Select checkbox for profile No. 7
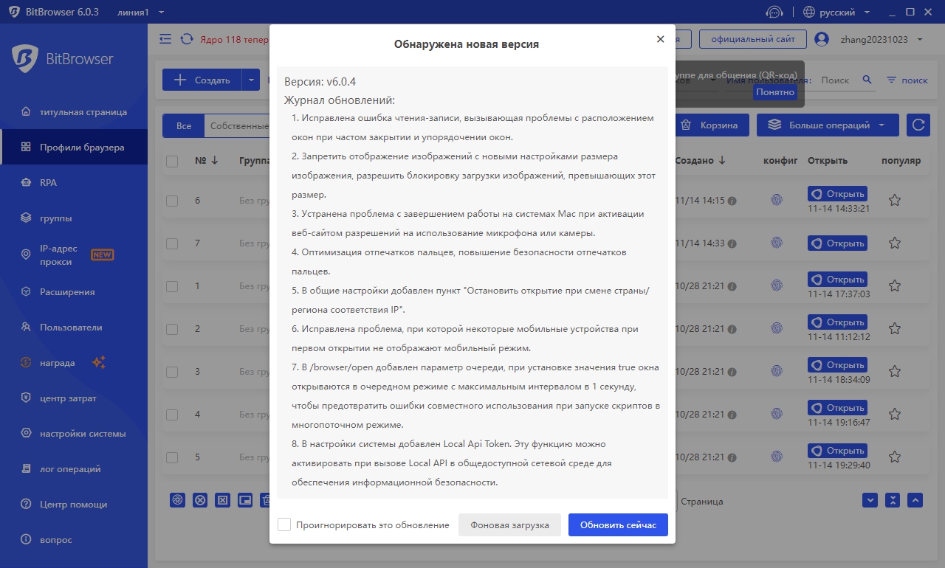 pyautogui.click(x=172, y=243)
